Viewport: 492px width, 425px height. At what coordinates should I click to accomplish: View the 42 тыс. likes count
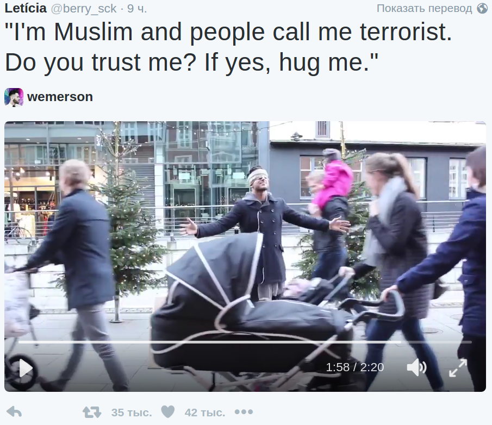tap(205, 412)
